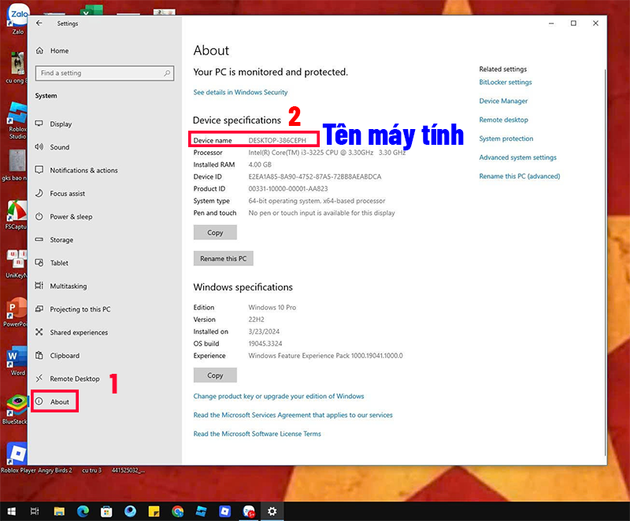The height and width of the screenshot is (521, 630).
Task: Select the Notifications & actions icon
Action: pos(39,170)
